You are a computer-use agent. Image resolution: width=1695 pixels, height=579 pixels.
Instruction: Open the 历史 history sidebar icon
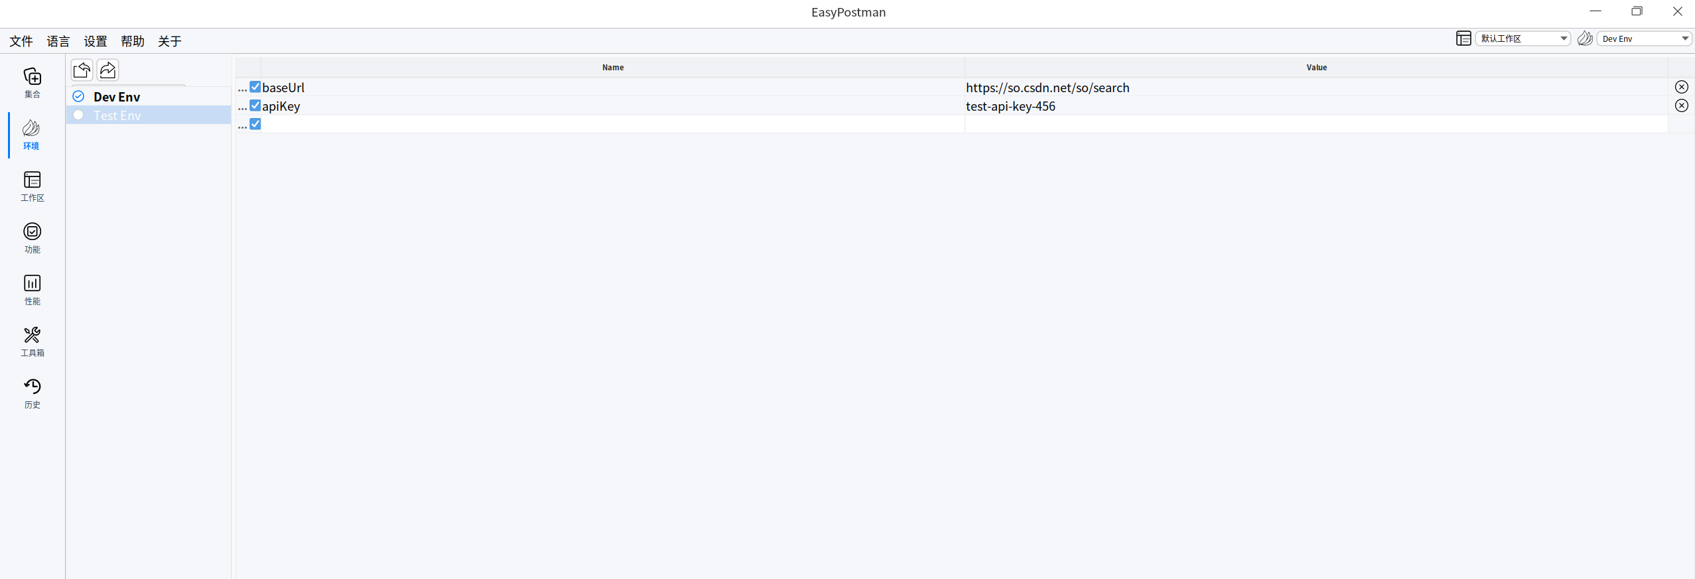point(32,393)
